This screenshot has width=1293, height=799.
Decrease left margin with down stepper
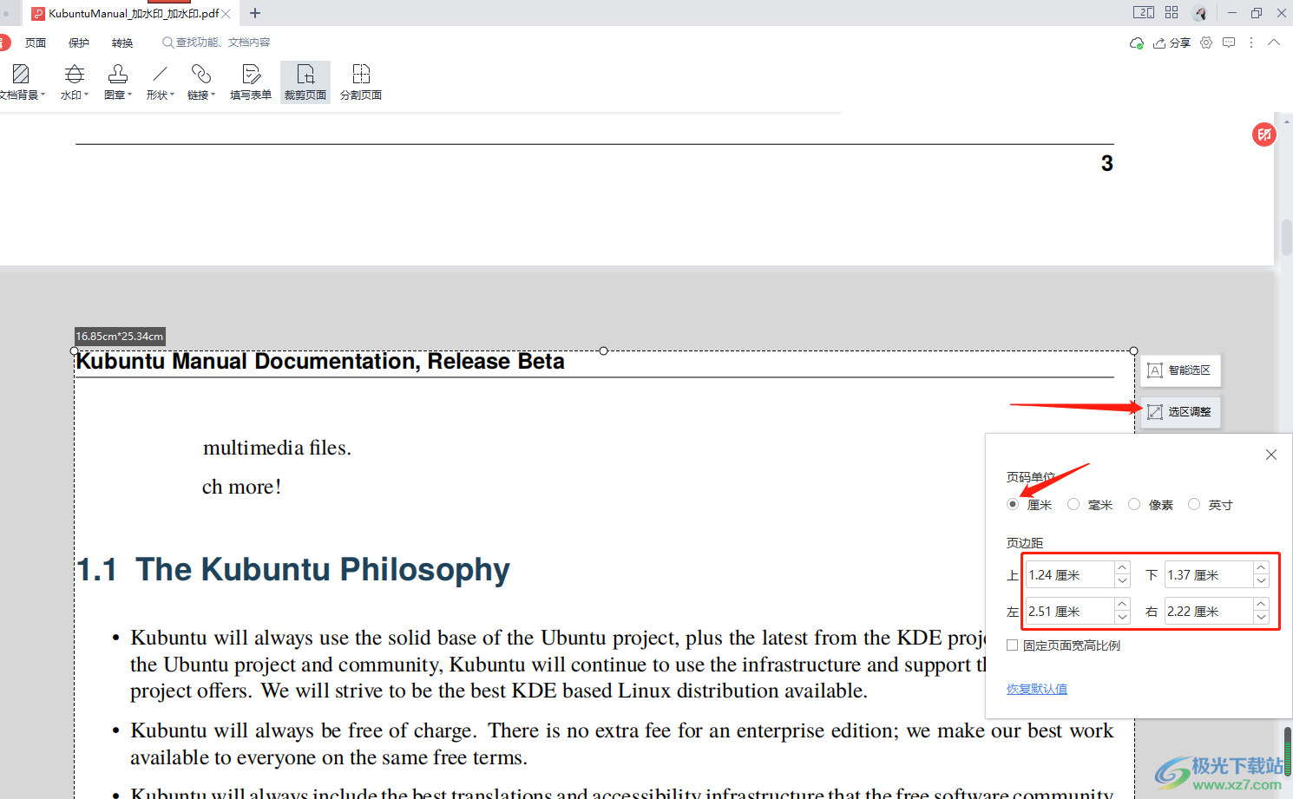tap(1122, 618)
